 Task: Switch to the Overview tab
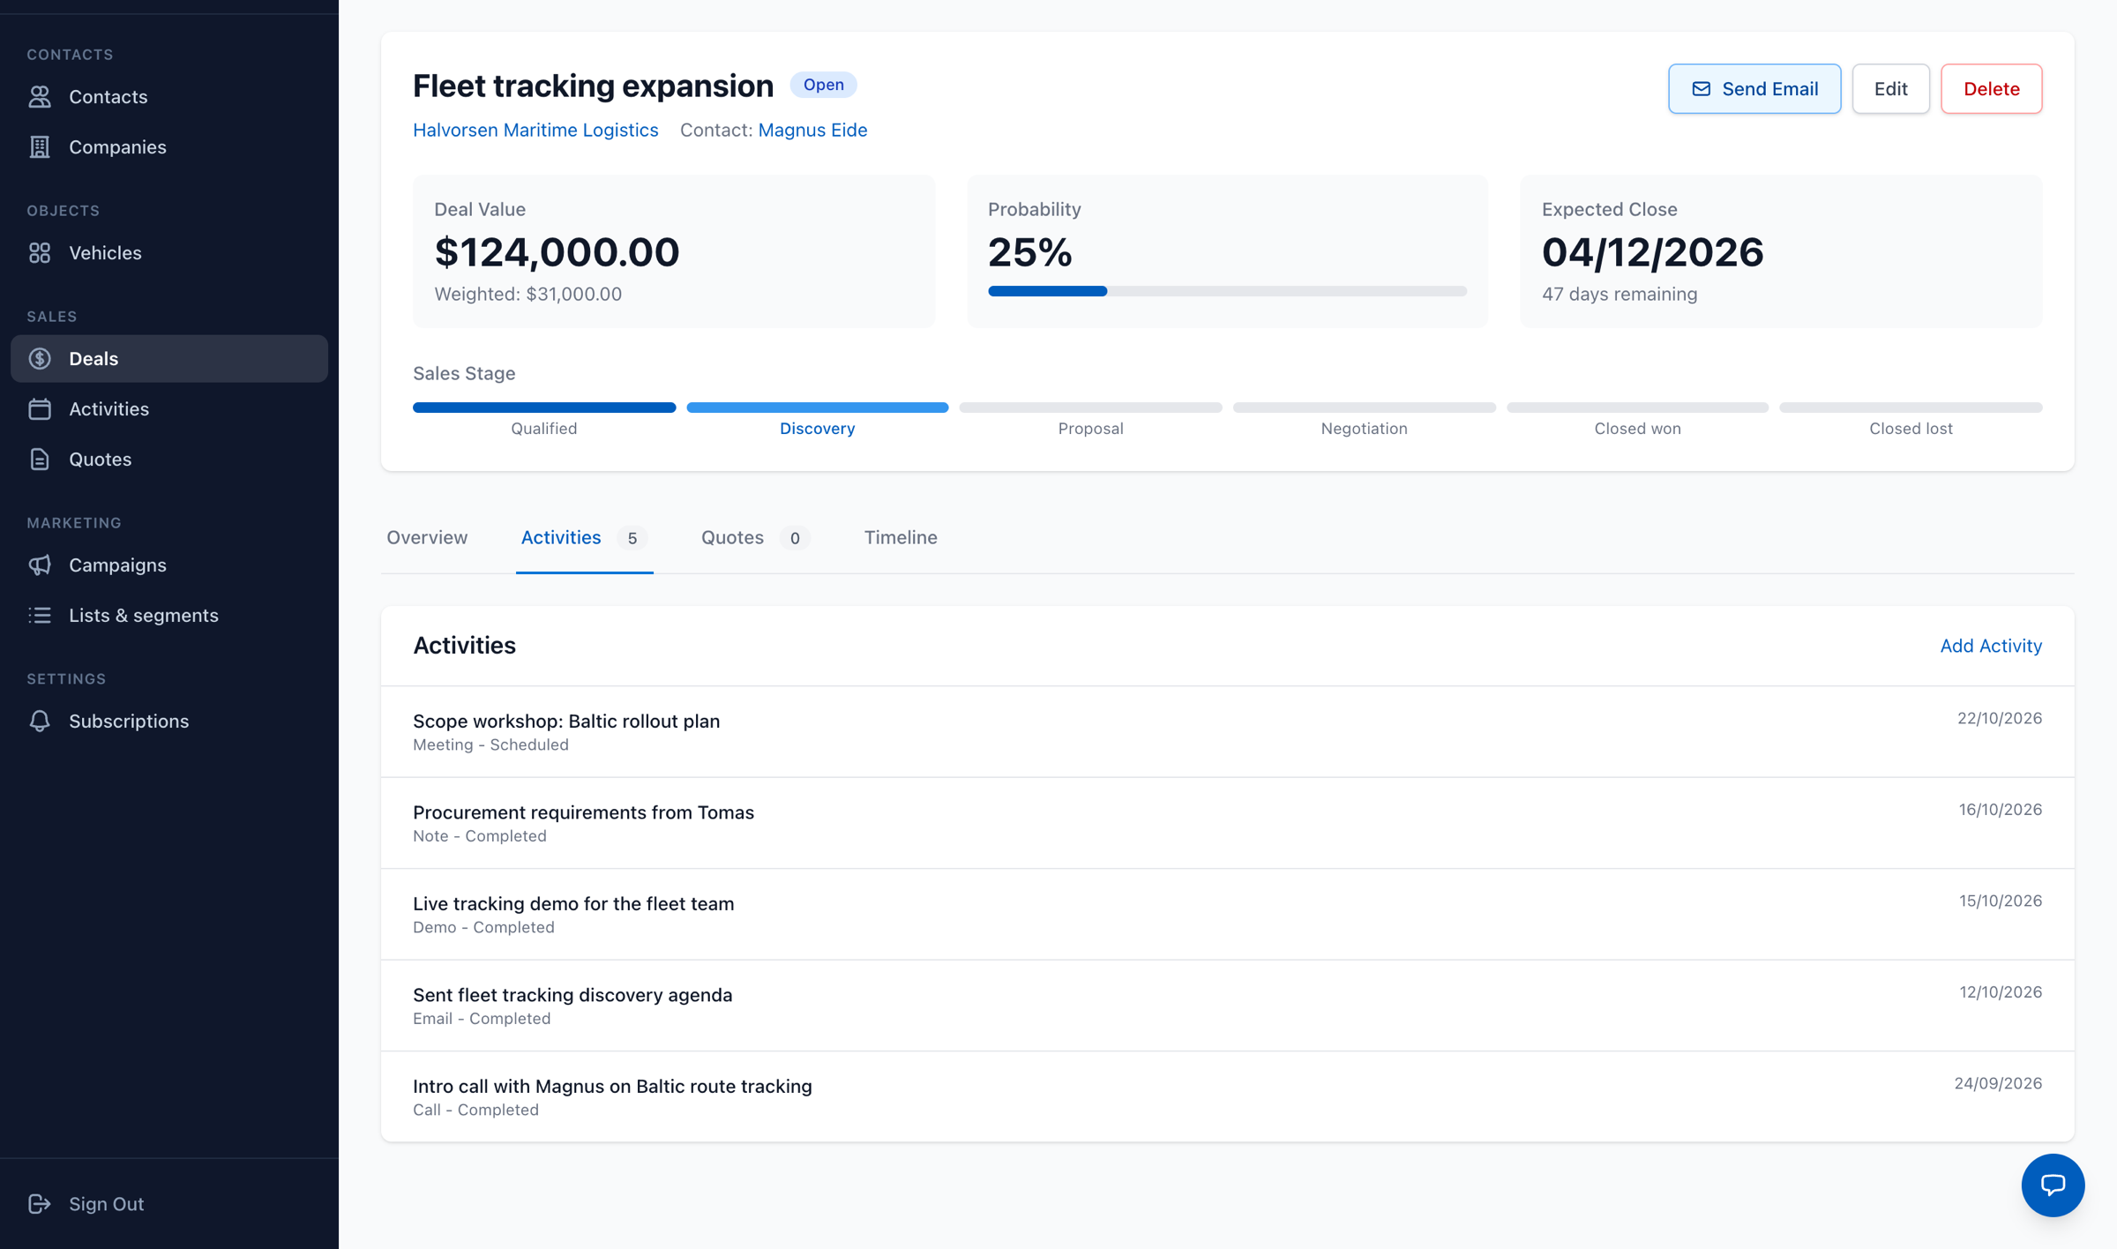click(x=427, y=538)
